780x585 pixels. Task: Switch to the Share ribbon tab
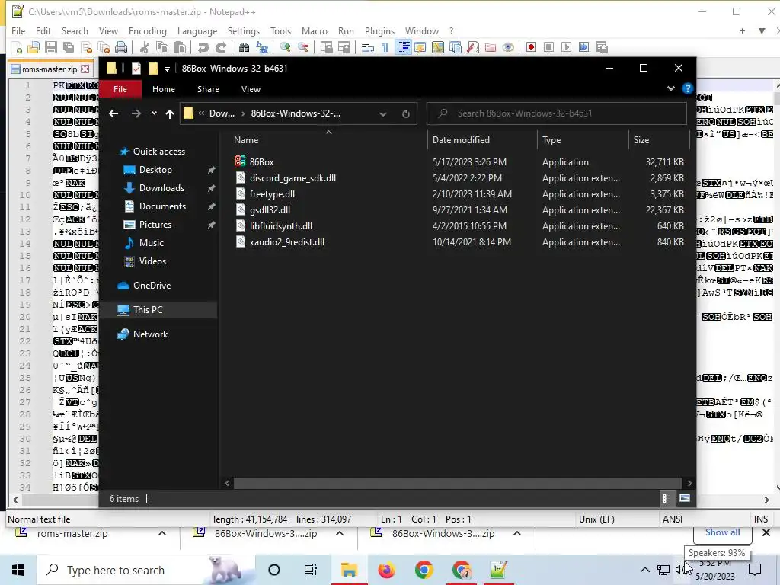[x=208, y=89]
